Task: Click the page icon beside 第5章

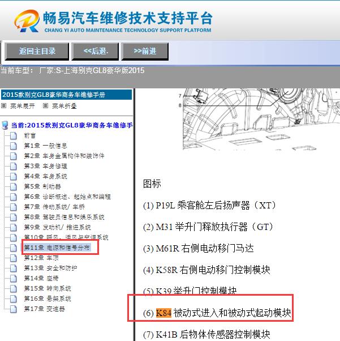Action: coord(14,186)
